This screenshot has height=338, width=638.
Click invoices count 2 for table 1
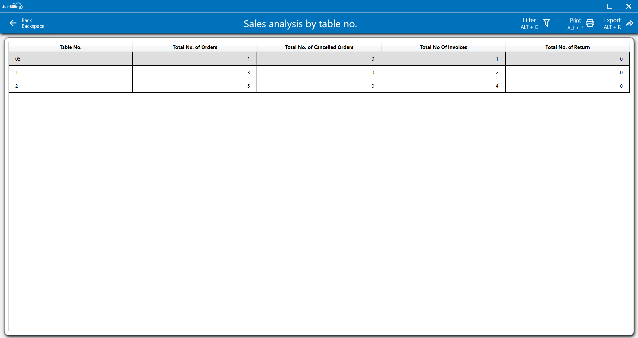[497, 73]
